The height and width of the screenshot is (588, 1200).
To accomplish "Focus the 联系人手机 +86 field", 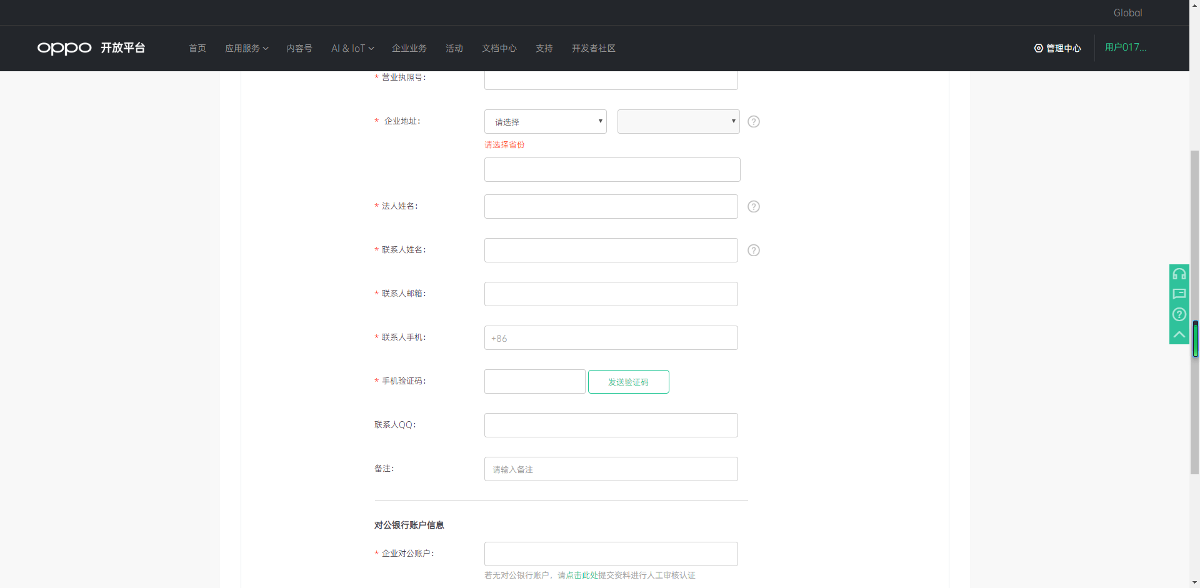I will (611, 338).
